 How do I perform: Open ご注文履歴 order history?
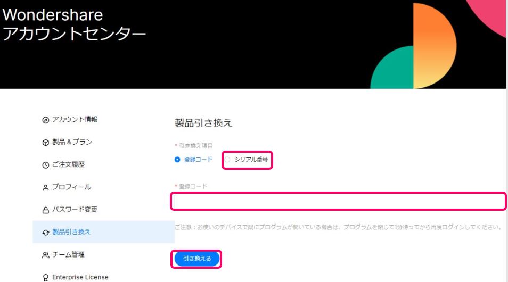[68, 164]
